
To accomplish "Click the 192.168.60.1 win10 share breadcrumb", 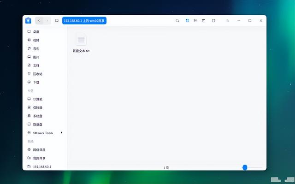I will pyautogui.click(x=84, y=21).
